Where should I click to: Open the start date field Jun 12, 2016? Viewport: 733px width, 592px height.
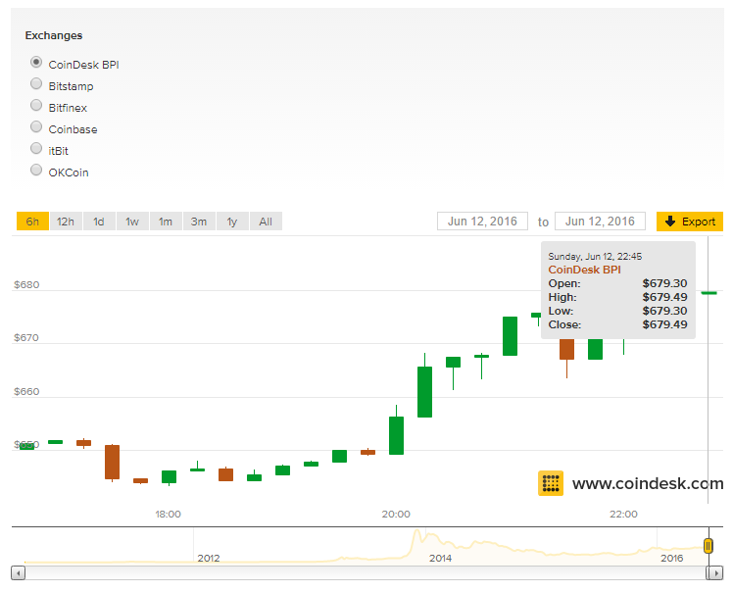click(482, 222)
